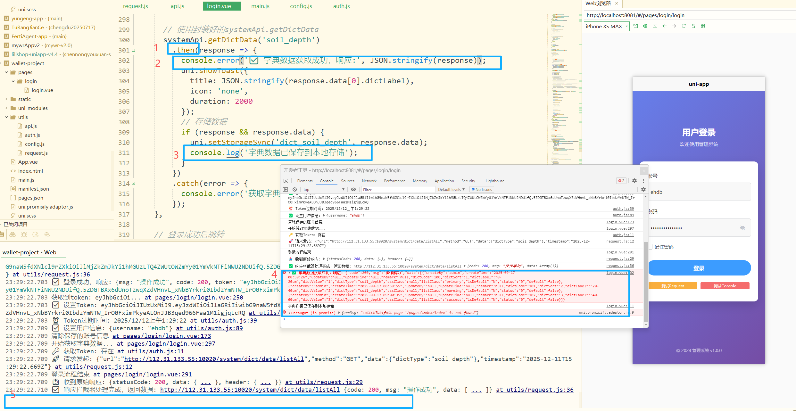Click the console Filter input field

pyautogui.click(x=397, y=190)
